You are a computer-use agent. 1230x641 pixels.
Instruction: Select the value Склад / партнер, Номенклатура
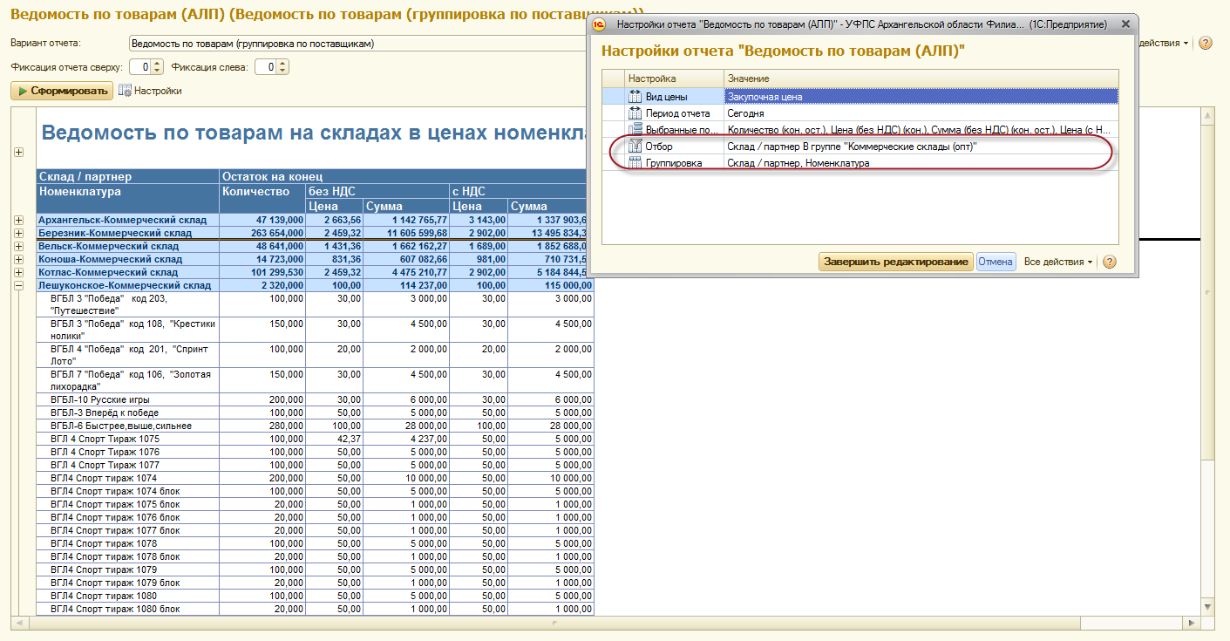point(921,163)
